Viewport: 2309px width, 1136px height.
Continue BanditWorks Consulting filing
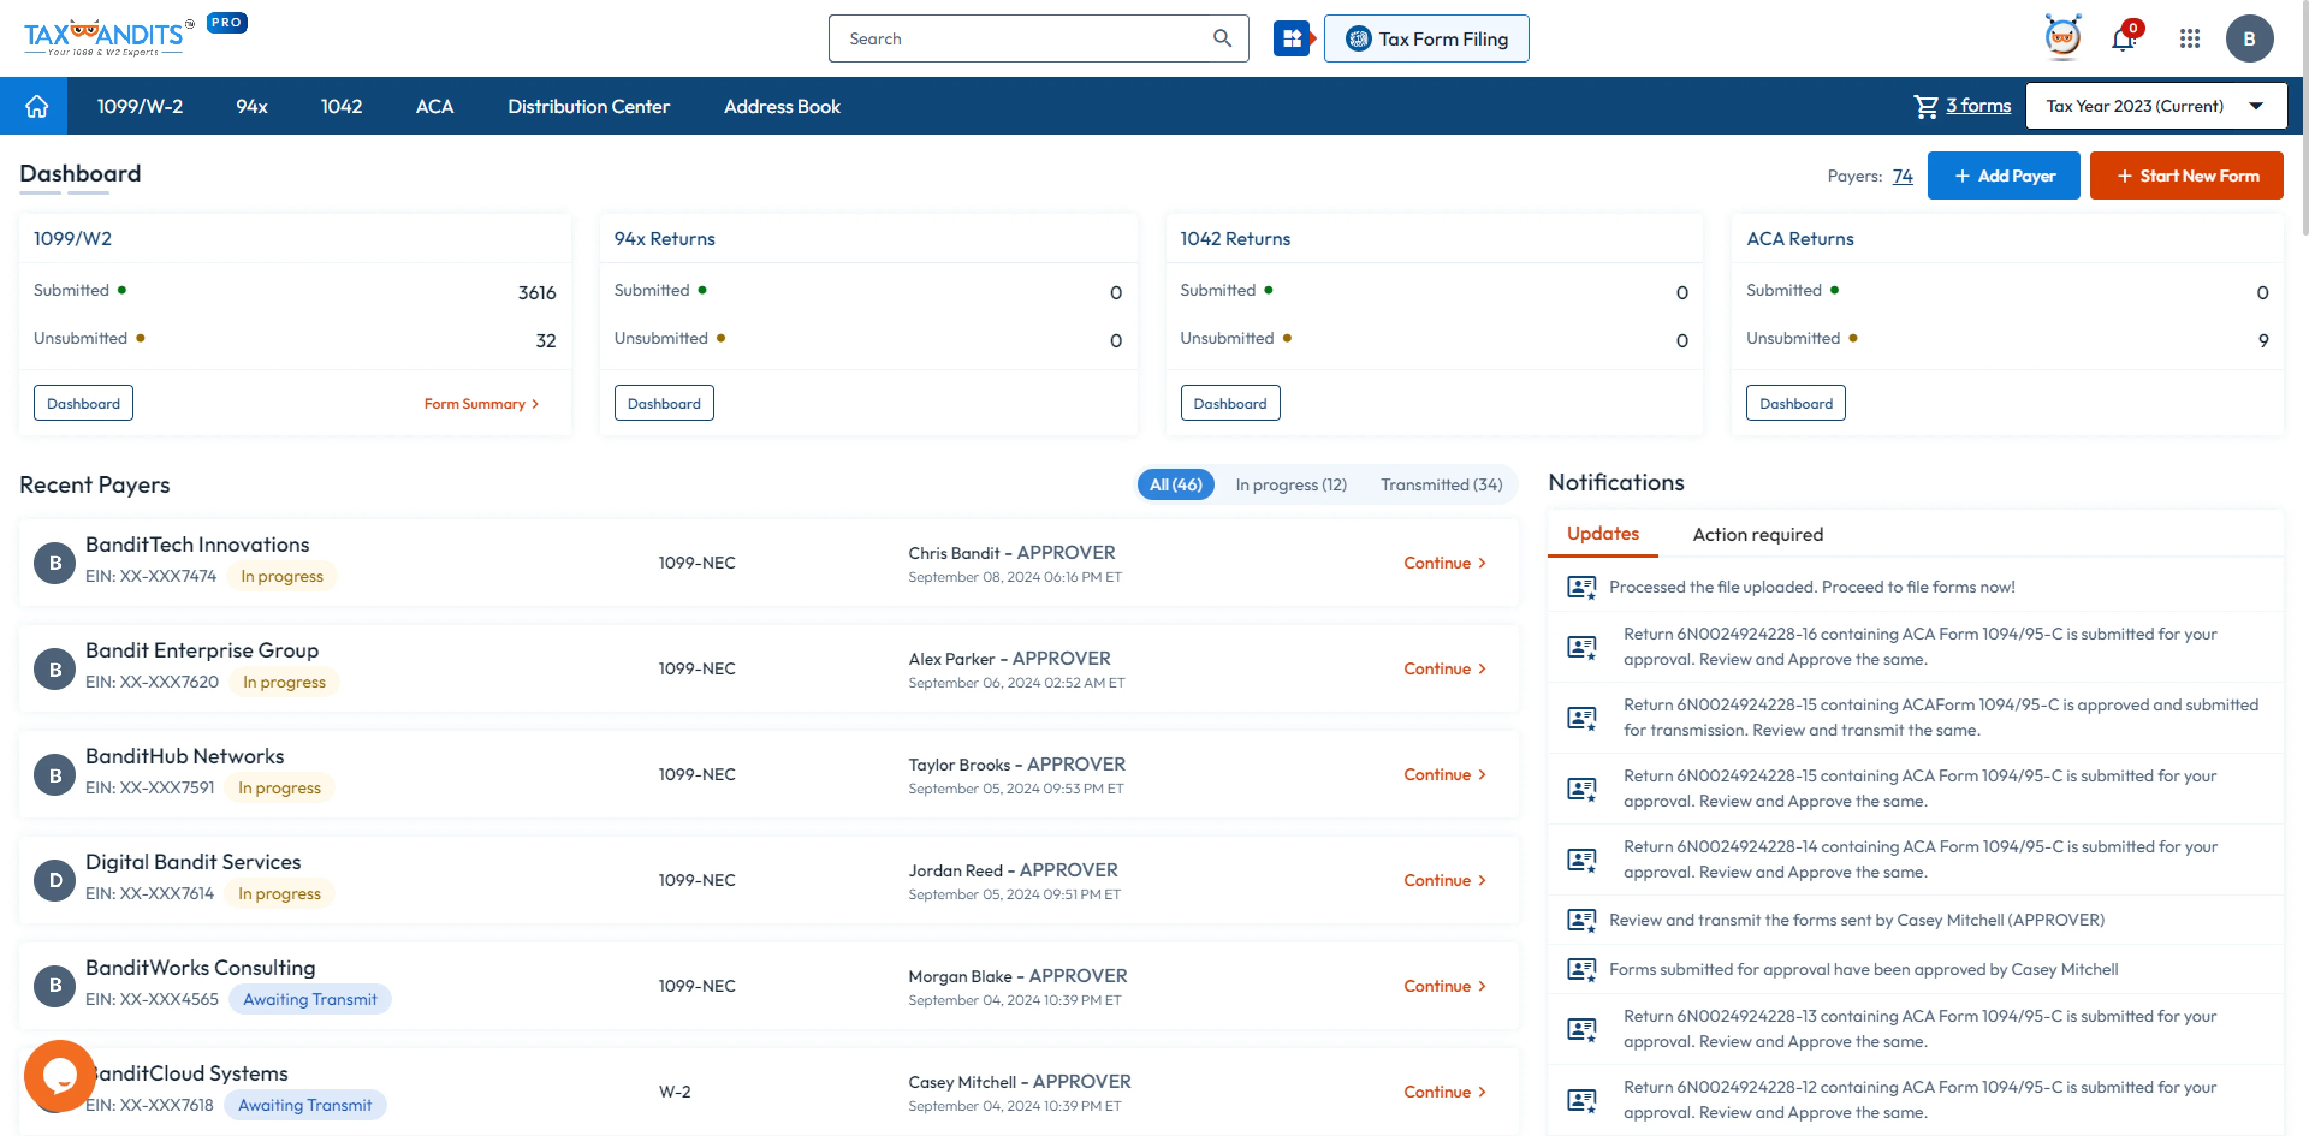coord(1445,986)
